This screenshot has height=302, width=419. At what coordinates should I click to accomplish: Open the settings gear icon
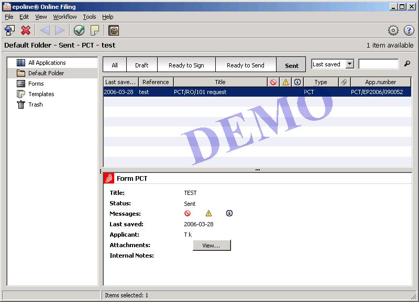(393, 30)
